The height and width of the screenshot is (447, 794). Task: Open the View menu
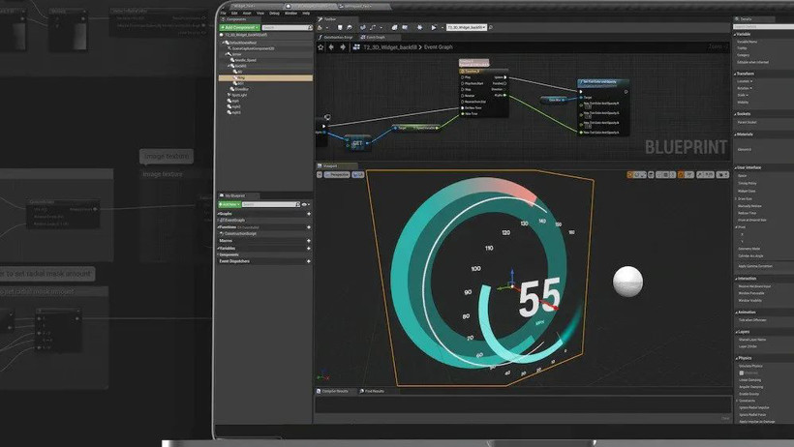click(260, 14)
